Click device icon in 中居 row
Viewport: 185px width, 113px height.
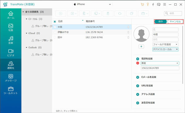click(128, 27)
